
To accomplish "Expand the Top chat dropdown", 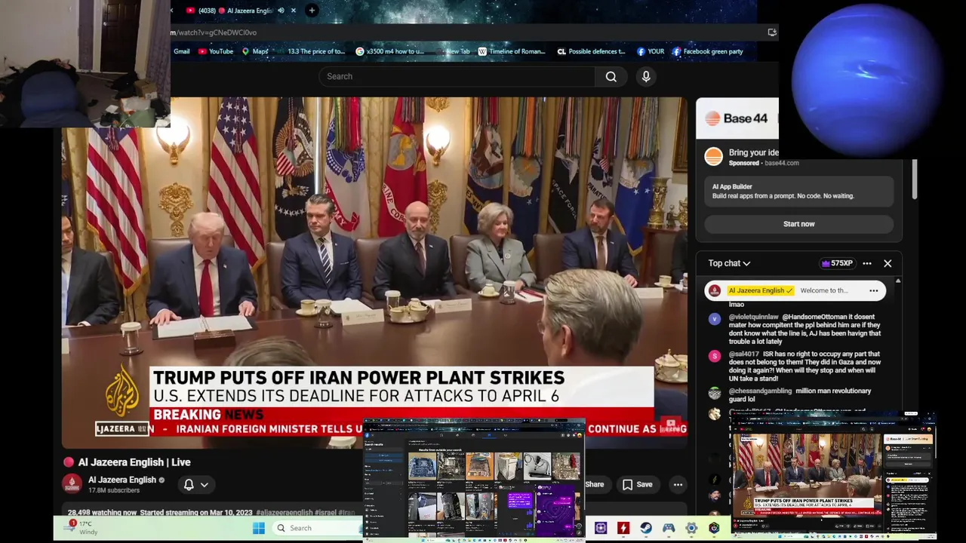I will (x=729, y=263).
